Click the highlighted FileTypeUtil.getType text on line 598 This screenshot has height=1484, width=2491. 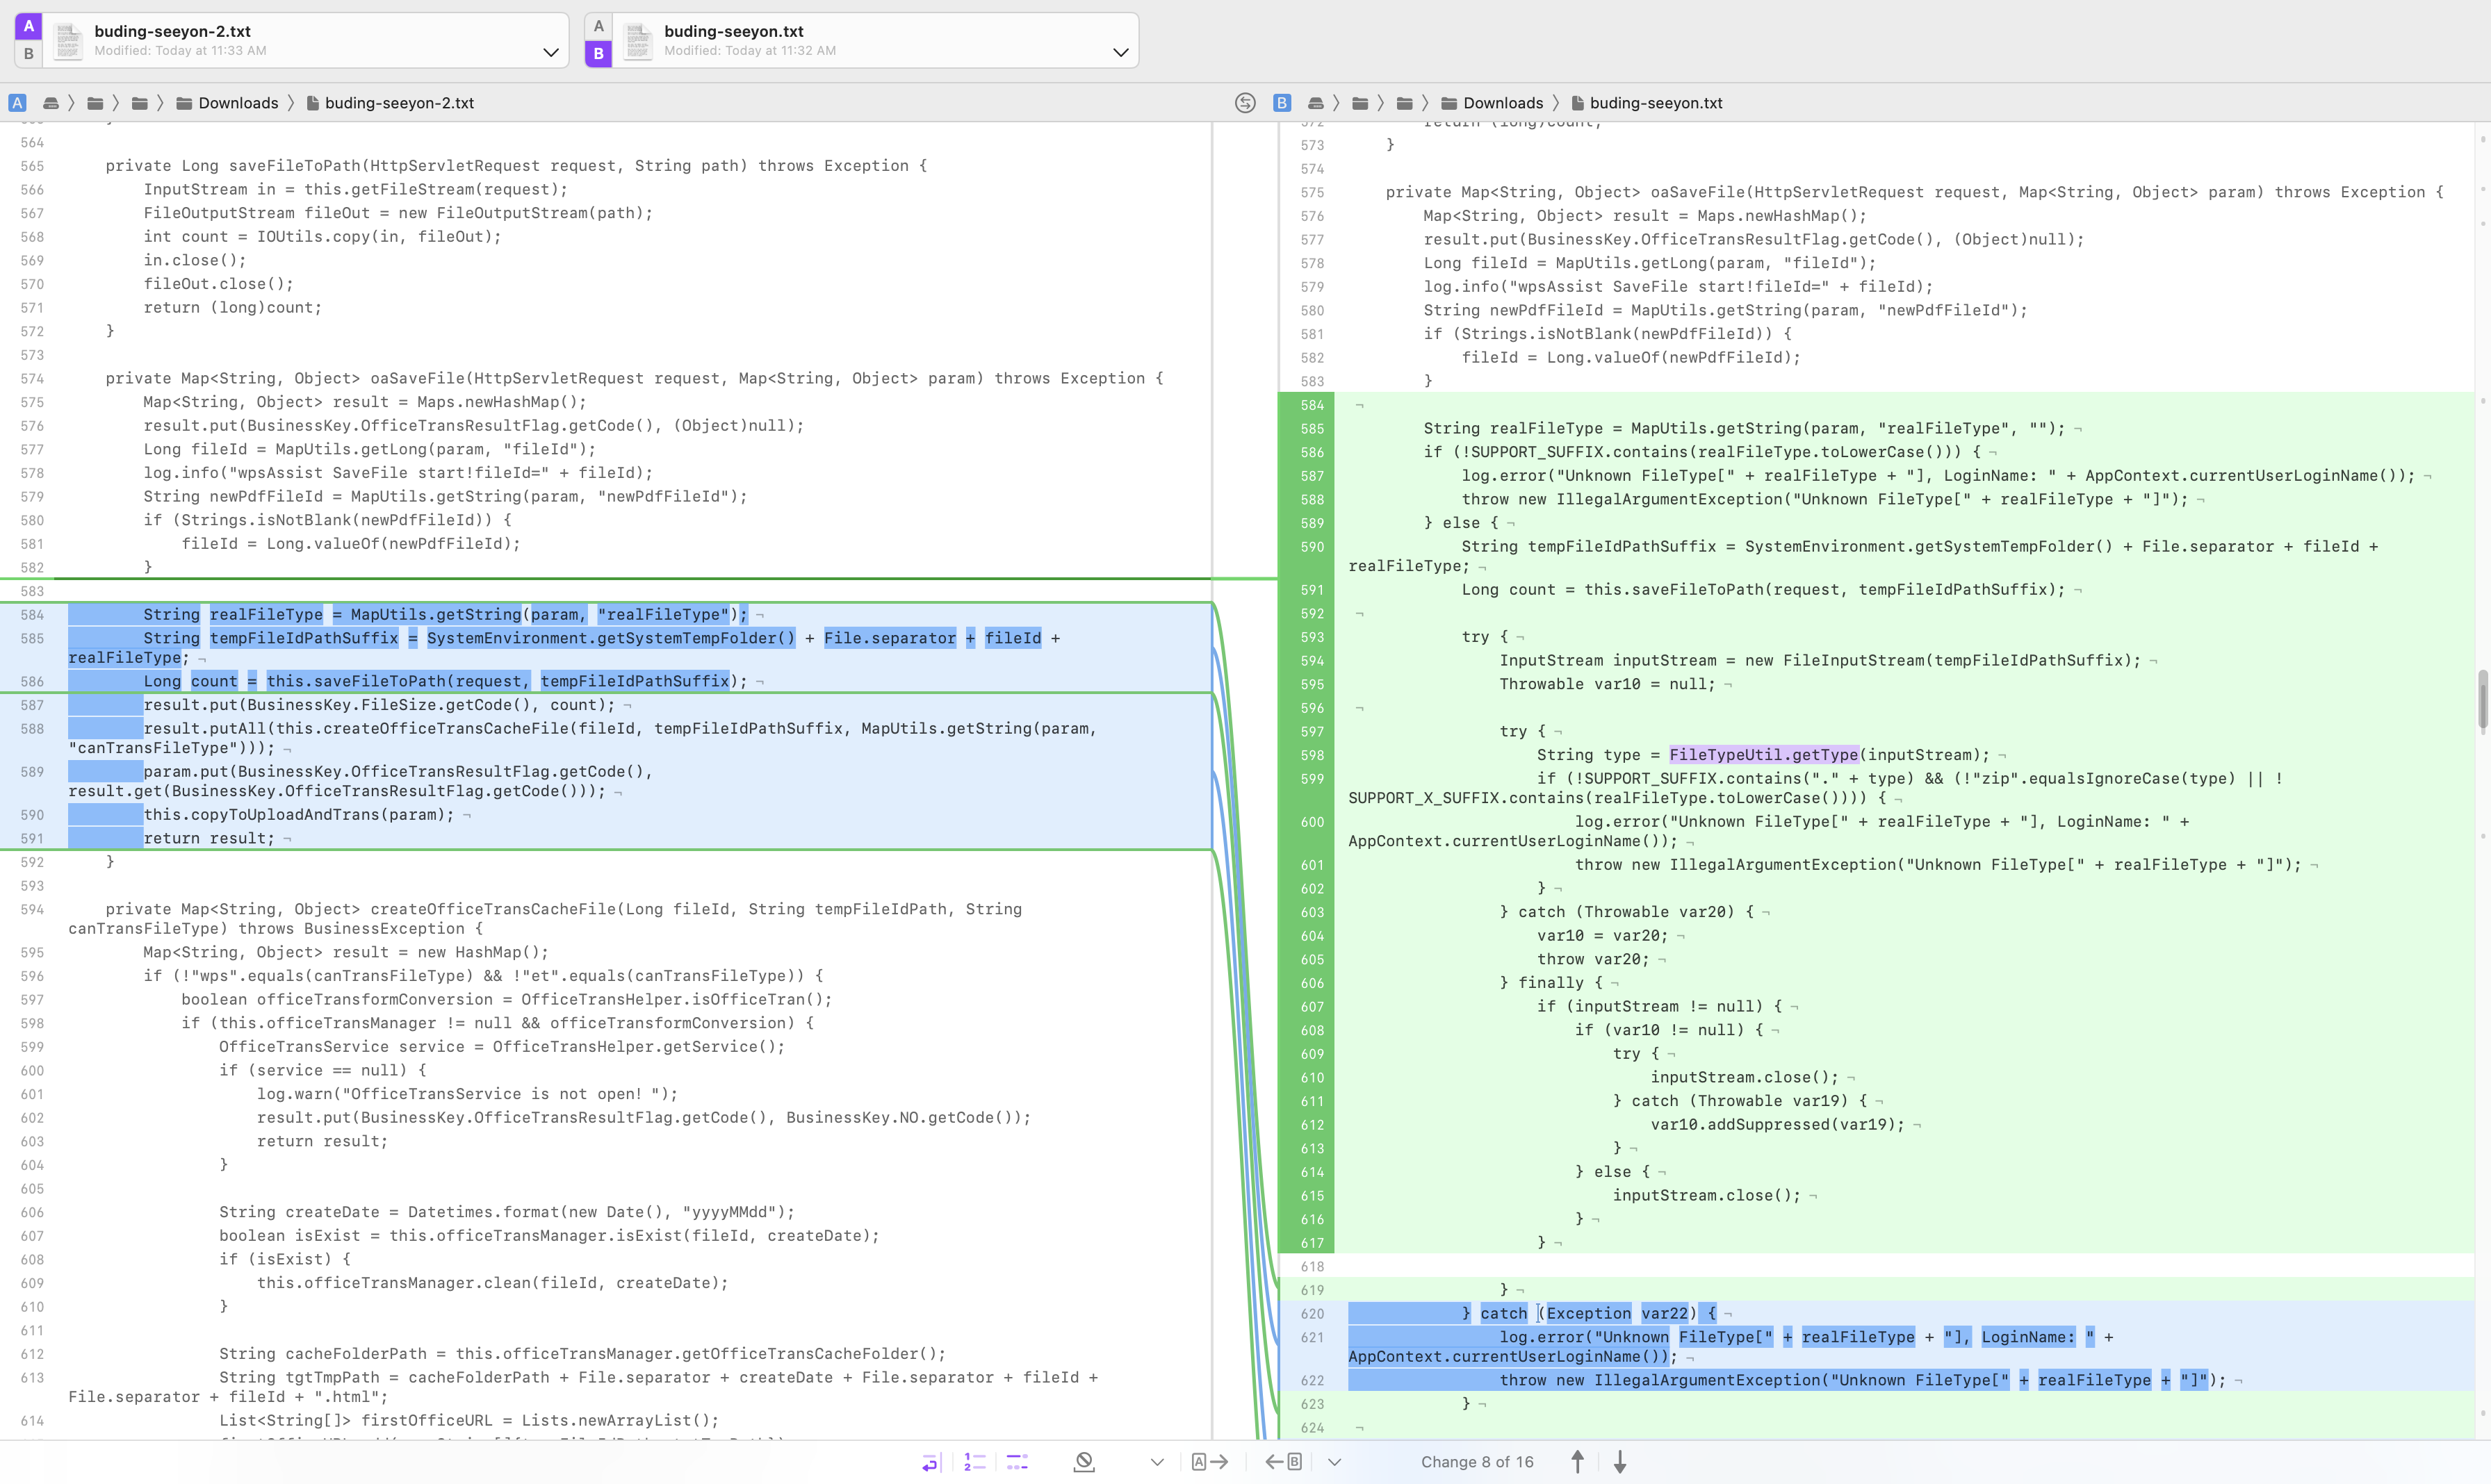coord(1763,755)
